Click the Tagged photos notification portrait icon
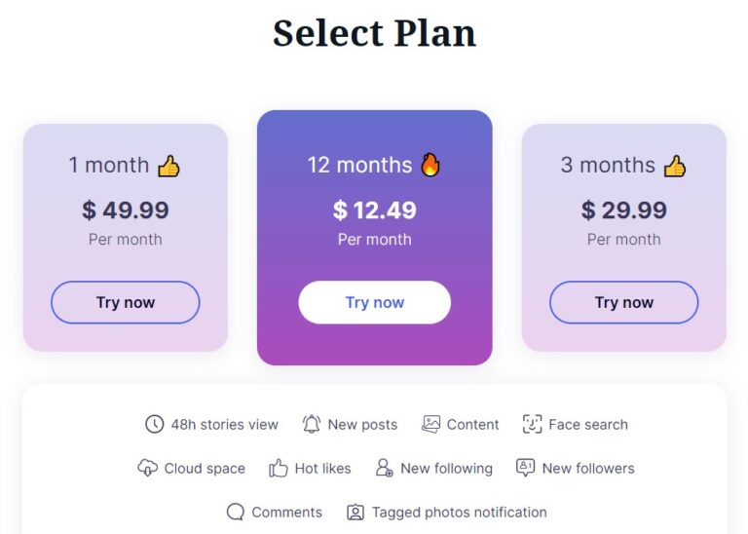Viewport: 748px width, 534px height. [355, 512]
